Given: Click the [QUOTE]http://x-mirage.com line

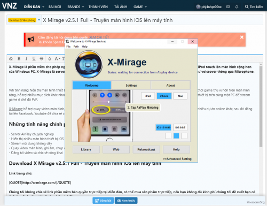Looking at the screenshot, I should (40, 182).
